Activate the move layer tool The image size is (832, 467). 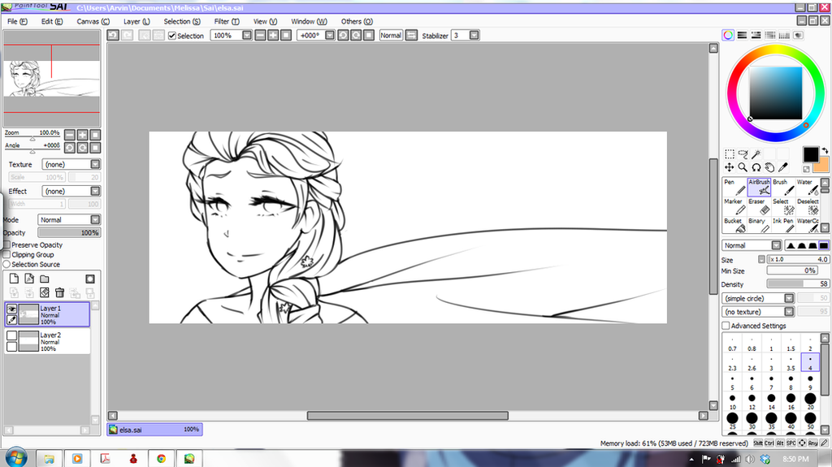point(730,167)
